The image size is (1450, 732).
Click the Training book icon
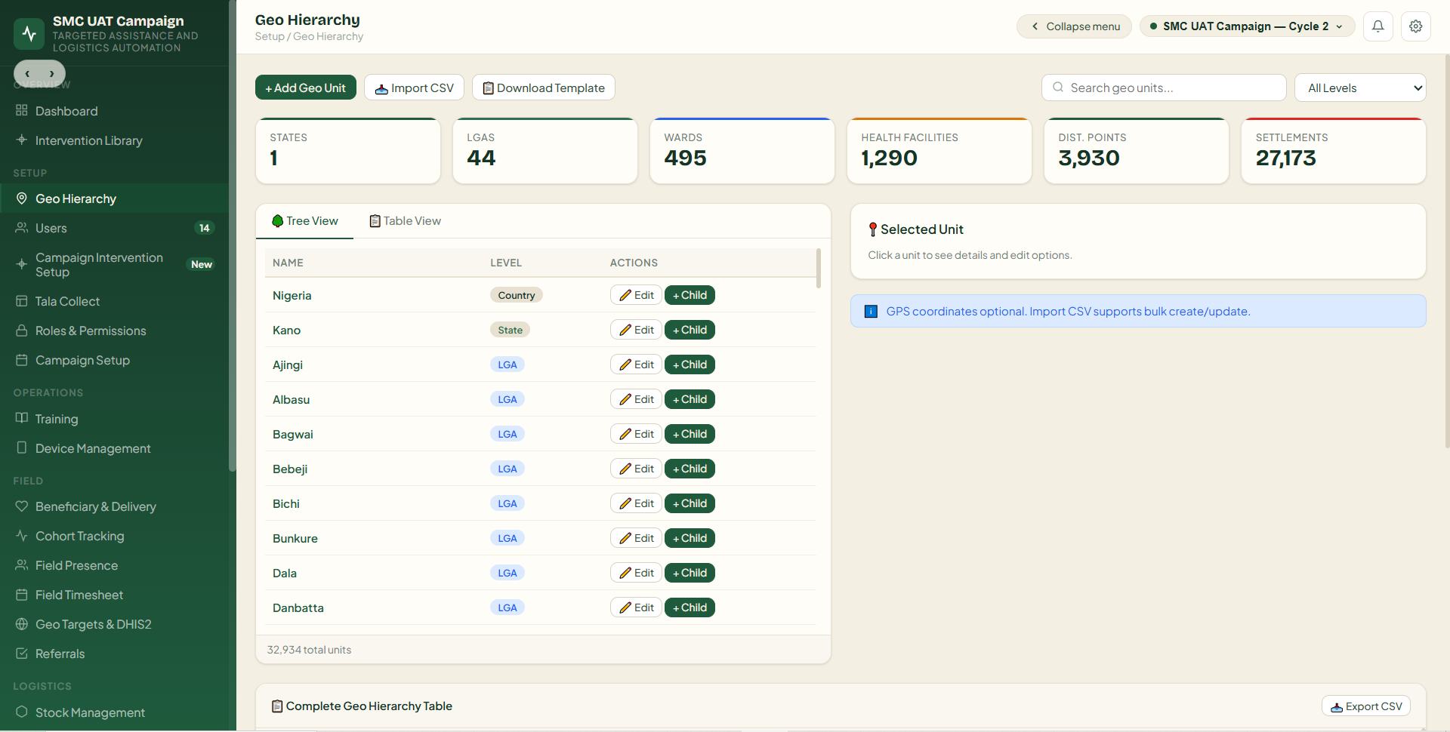coord(21,417)
